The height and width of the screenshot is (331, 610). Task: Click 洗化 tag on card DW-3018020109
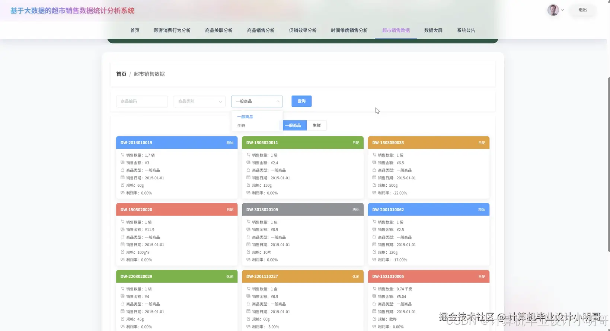click(356, 210)
